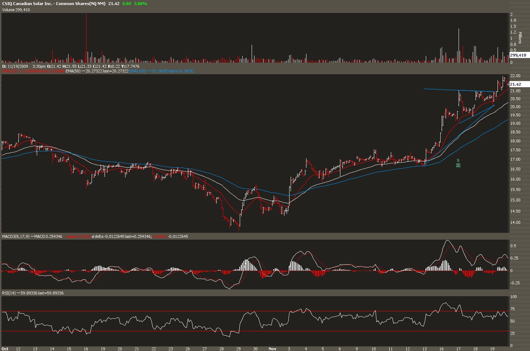Click the MACD3(8,17,9) indicator label
Image resolution: width=530 pixels, height=351 pixels.
pyautogui.click(x=16, y=236)
